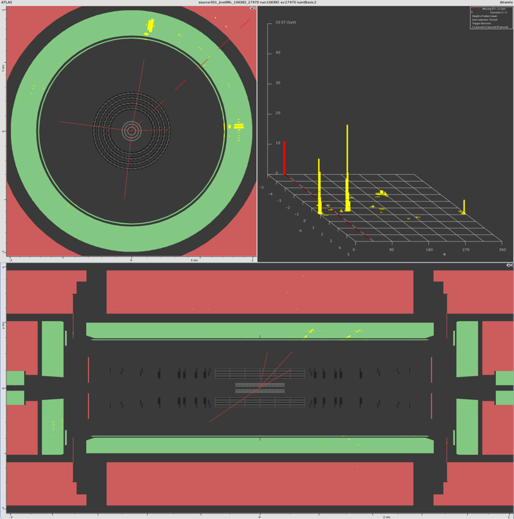Click the Atlantis label at top right
Viewport: 514px width, 519px height.
click(x=506, y=3)
